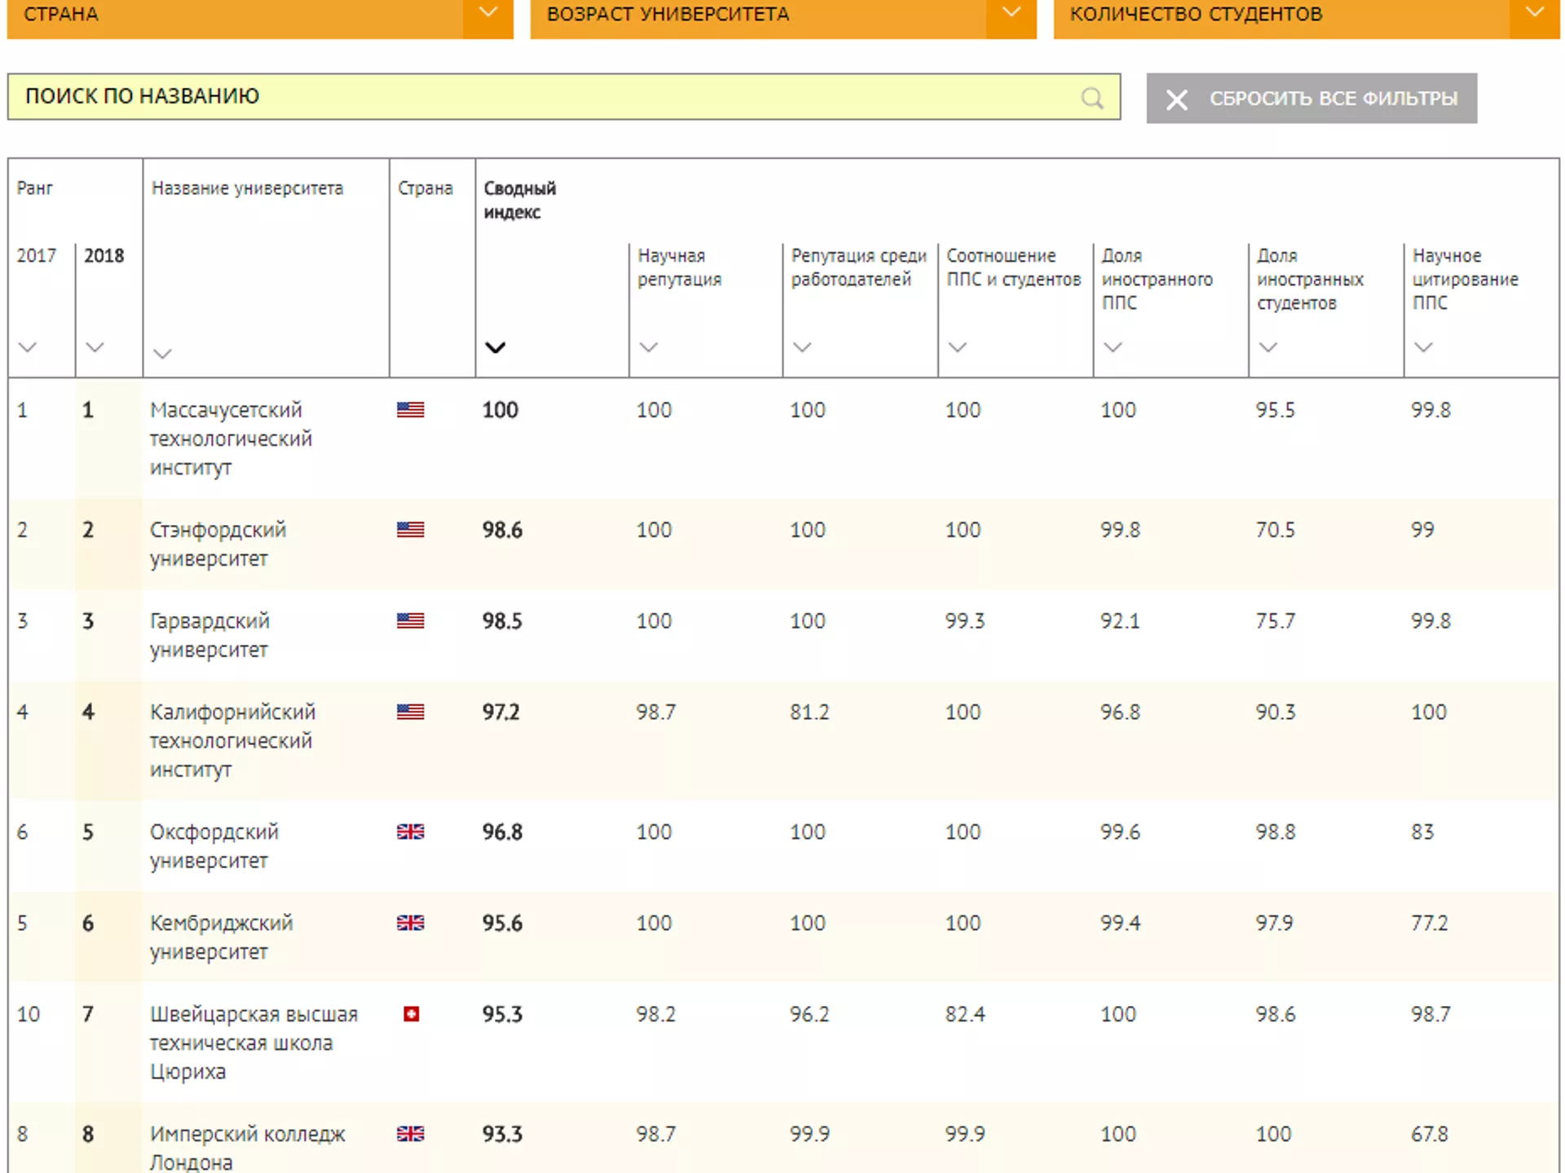Image resolution: width=1565 pixels, height=1173 pixels.
Task: Click overall index 98.6 for Stanford
Action: point(502,531)
